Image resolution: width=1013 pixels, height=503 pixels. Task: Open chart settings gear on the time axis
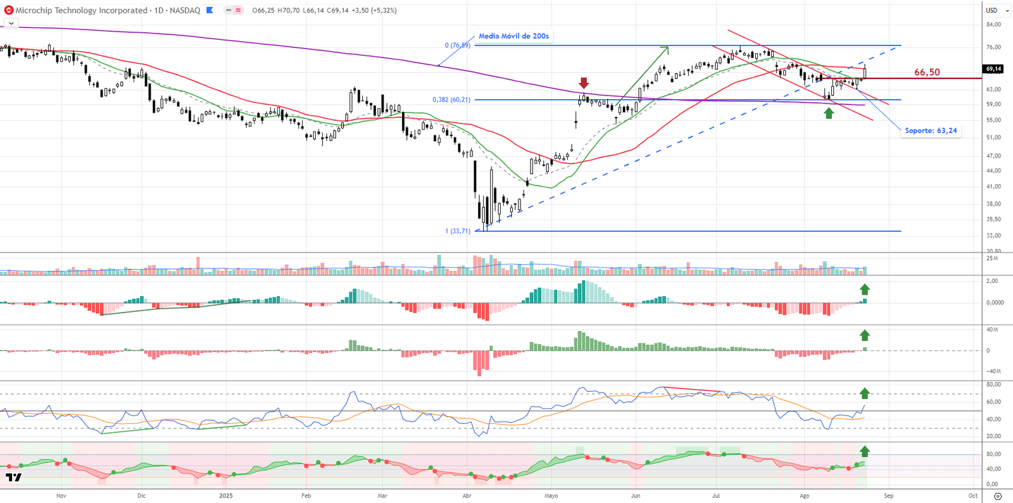coord(998,496)
